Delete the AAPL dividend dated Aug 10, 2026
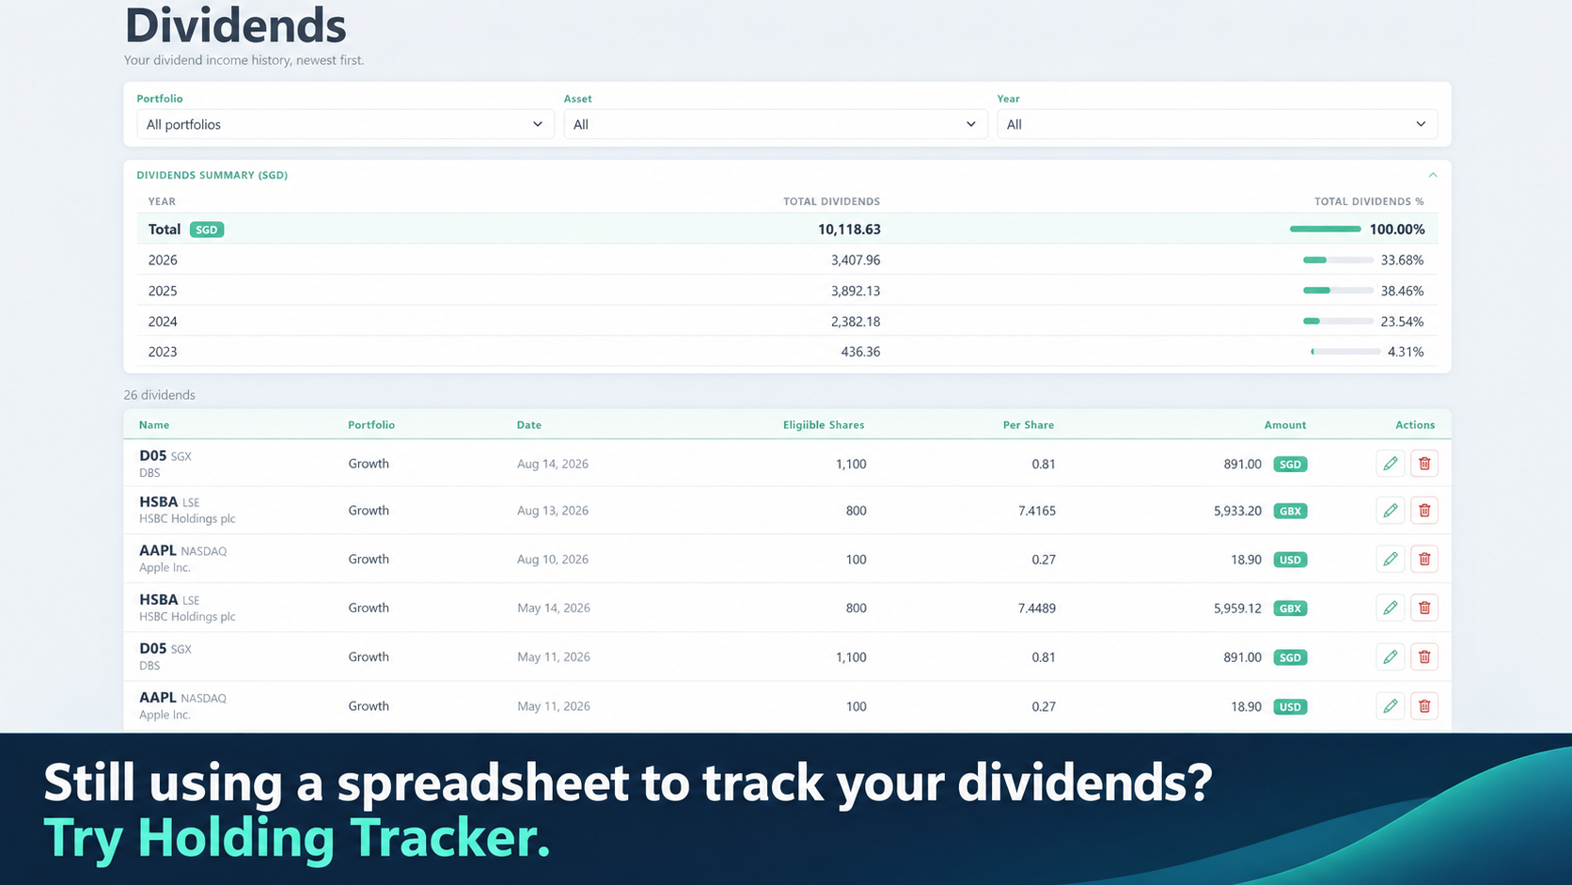The height and width of the screenshot is (885, 1572). [1424, 560]
